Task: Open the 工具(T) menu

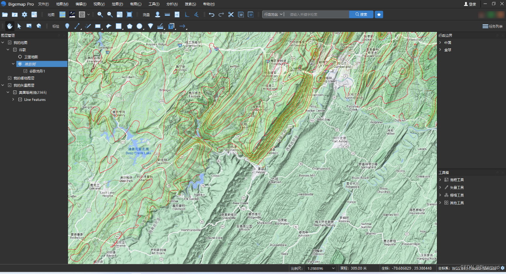Action: click(x=154, y=4)
